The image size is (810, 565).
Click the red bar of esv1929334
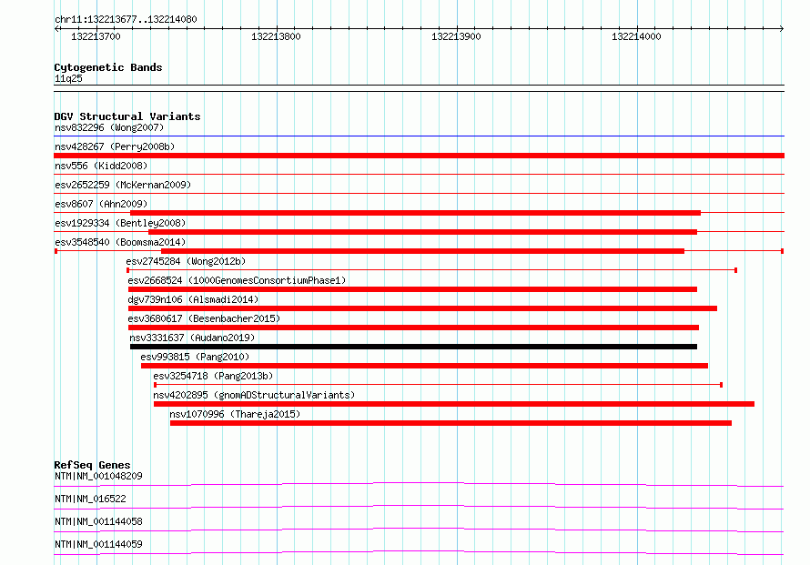pos(422,232)
